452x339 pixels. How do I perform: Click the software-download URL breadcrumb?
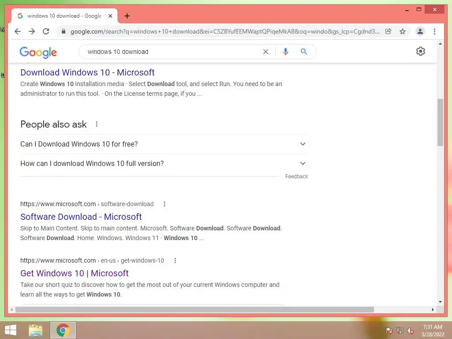pos(87,204)
